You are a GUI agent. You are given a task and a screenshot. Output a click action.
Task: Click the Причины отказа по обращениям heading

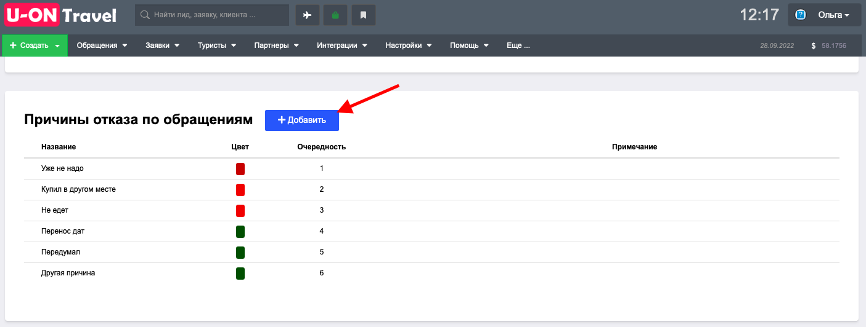click(139, 120)
